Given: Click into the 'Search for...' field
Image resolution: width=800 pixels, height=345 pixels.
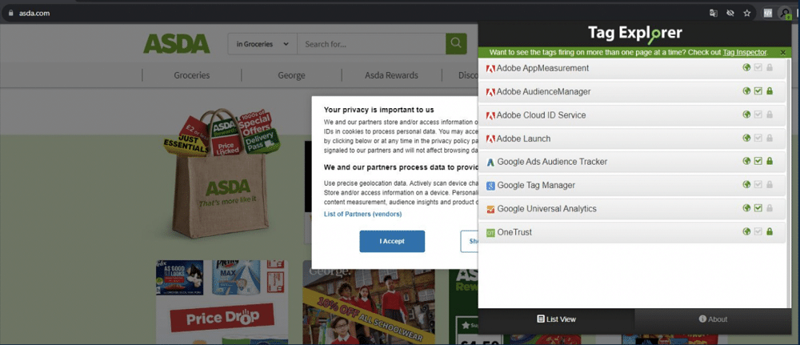Looking at the screenshot, I should click(371, 44).
